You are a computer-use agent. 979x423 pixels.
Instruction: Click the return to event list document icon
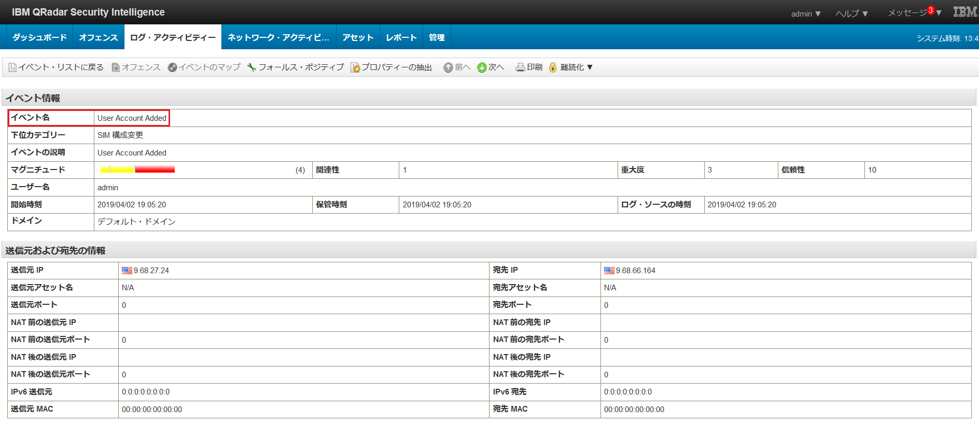coord(12,67)
